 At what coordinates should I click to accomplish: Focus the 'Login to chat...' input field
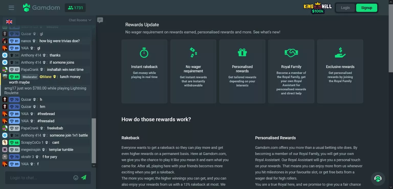(x=40, y=178)
